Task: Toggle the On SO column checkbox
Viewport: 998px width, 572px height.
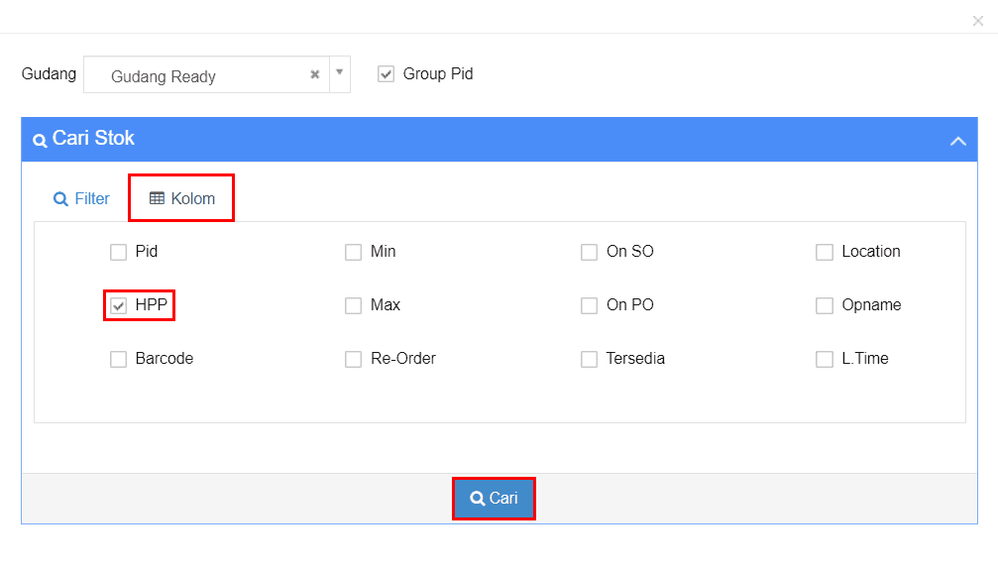Action: pos(590,252)
